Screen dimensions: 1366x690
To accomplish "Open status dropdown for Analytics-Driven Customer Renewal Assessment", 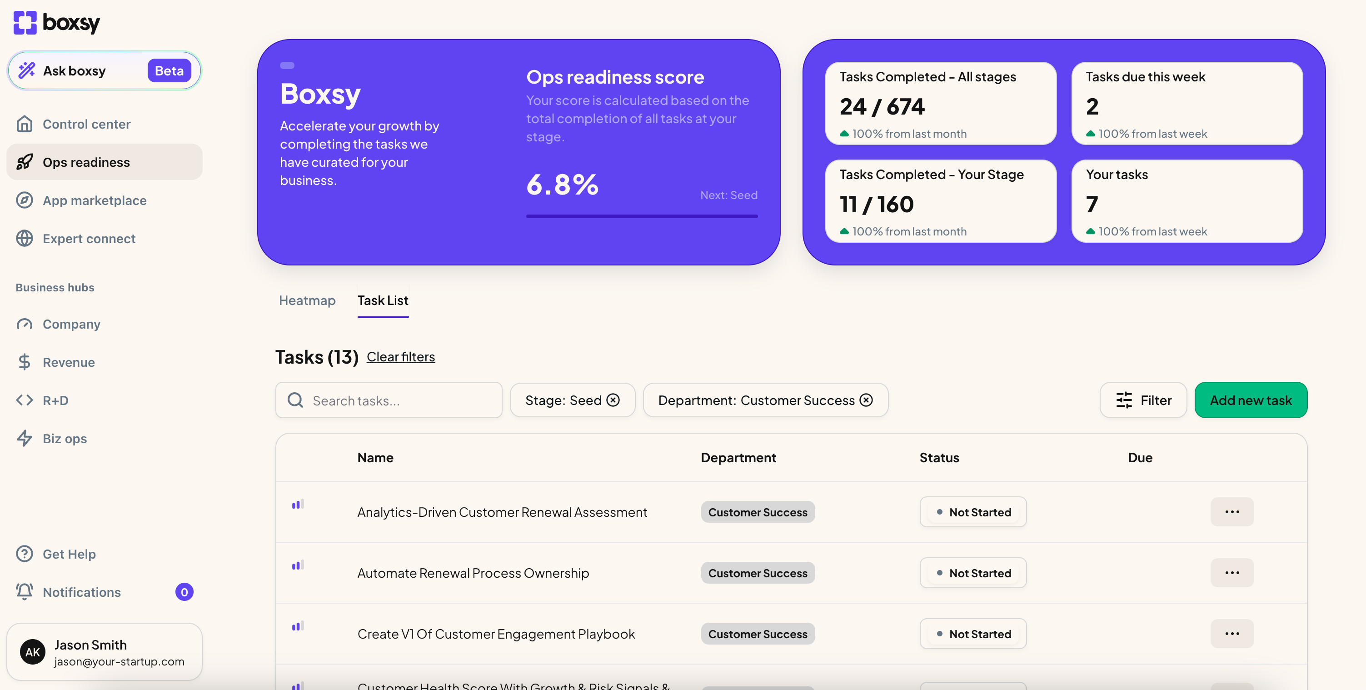I will coord(973,512).
